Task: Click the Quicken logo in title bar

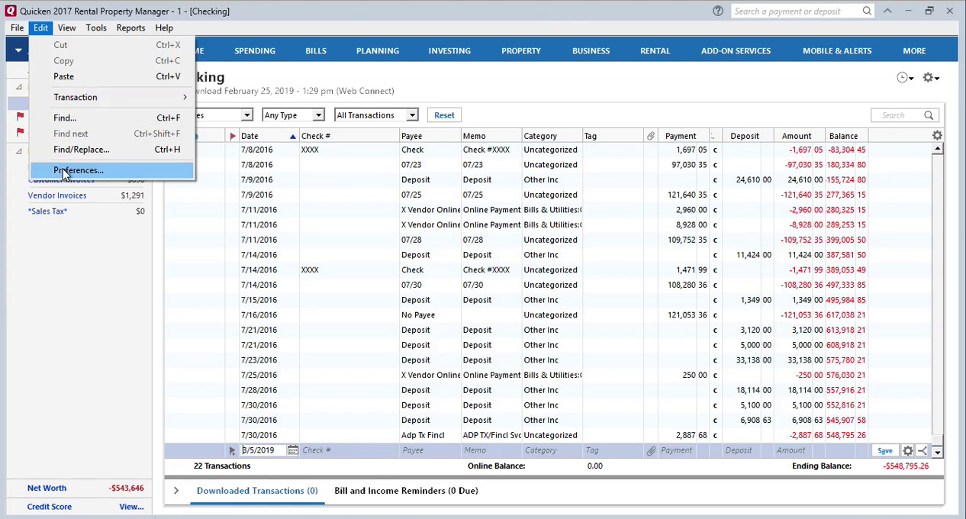Action: pyautogui.click(x=11, y=11)
